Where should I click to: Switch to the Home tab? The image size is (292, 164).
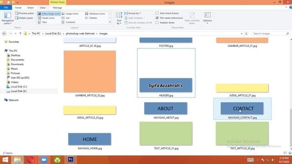coord(18,8)
